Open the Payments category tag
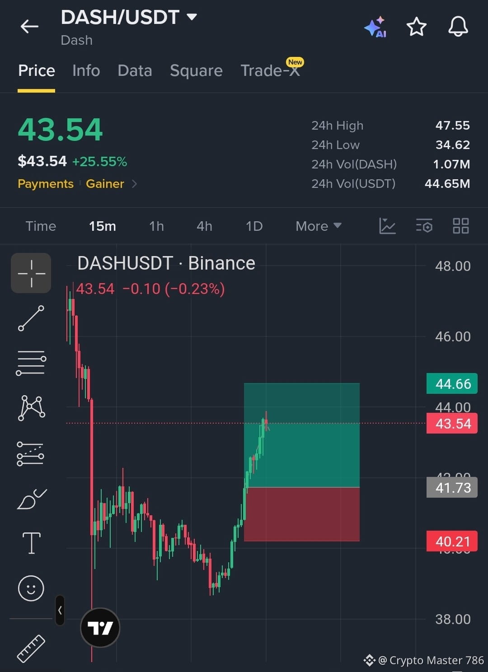Image resolution: width=488 pixels, height=672 pixels. click(46, 184)
